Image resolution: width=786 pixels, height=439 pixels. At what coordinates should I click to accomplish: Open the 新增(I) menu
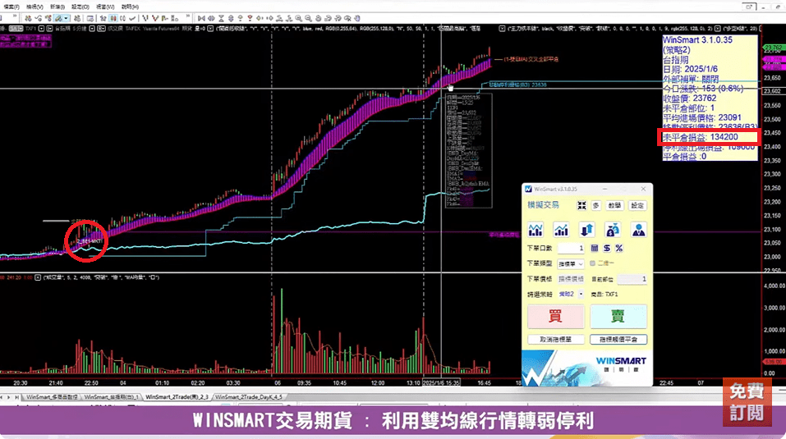pos(57,7)
